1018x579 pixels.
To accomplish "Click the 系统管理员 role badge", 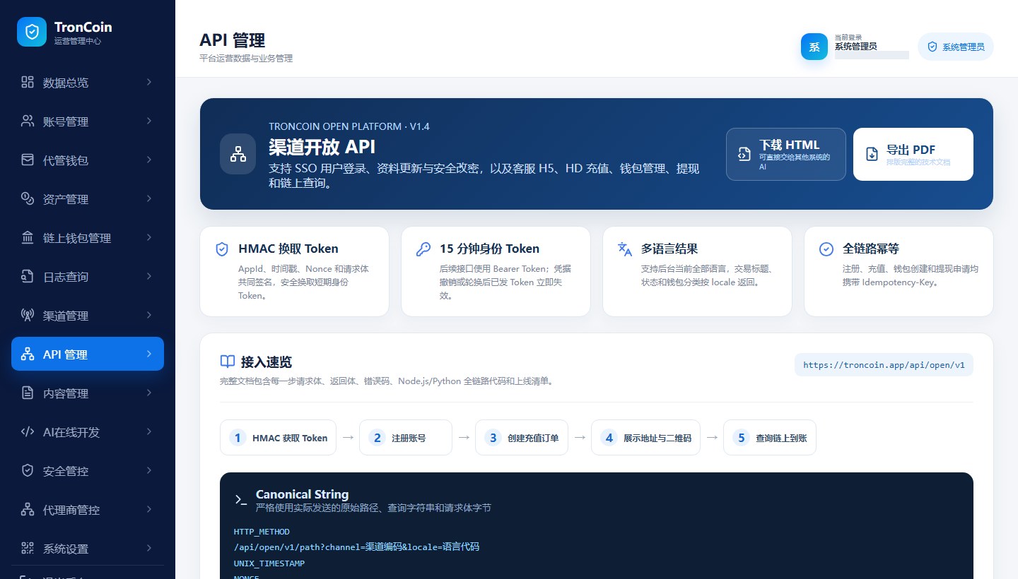I will 956,47.
